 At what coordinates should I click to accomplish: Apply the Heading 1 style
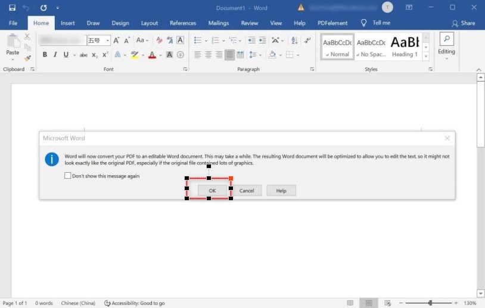point(405,46)
